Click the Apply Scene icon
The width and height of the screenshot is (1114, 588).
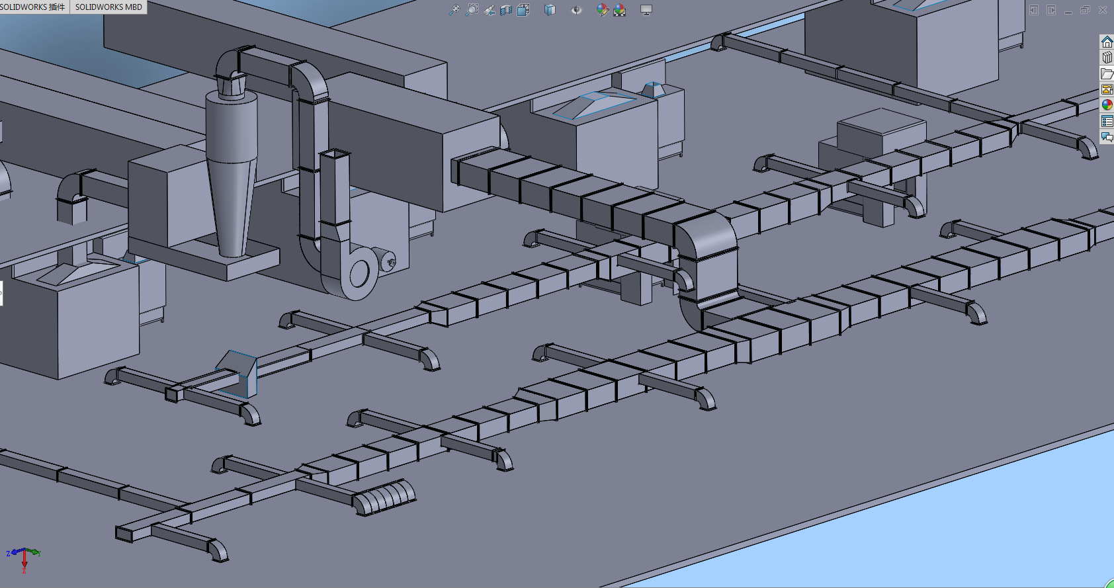619,10
